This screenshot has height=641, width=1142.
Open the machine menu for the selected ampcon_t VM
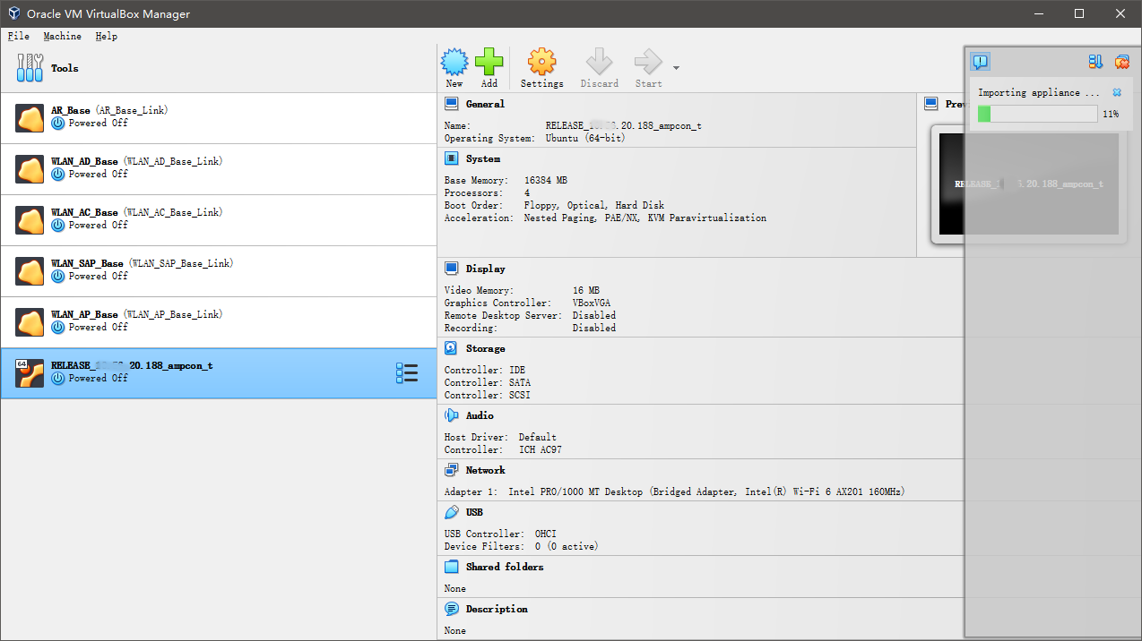406,373
